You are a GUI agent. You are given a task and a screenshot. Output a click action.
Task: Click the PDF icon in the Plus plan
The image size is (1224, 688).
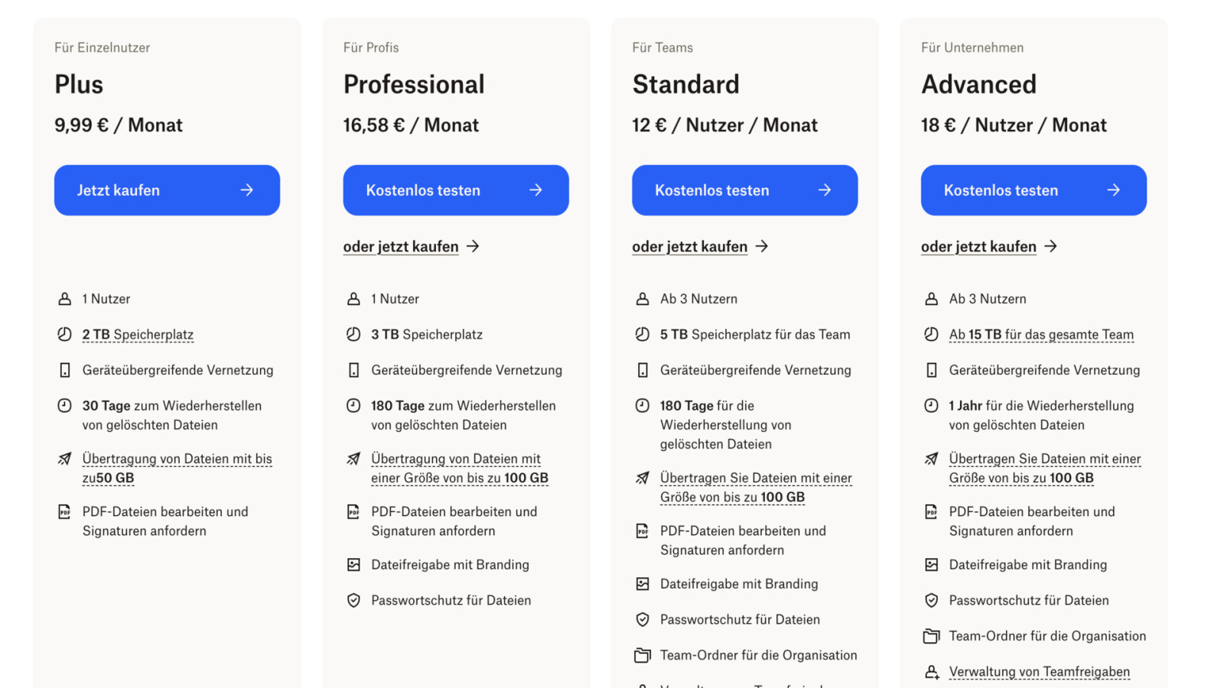pos(65,512)
